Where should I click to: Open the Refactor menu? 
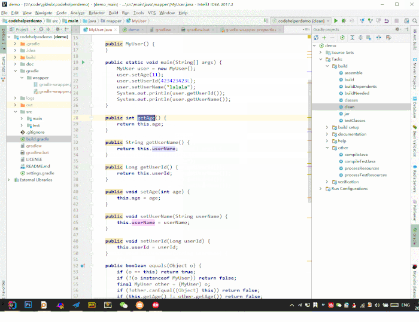click(x=96, y=13)
